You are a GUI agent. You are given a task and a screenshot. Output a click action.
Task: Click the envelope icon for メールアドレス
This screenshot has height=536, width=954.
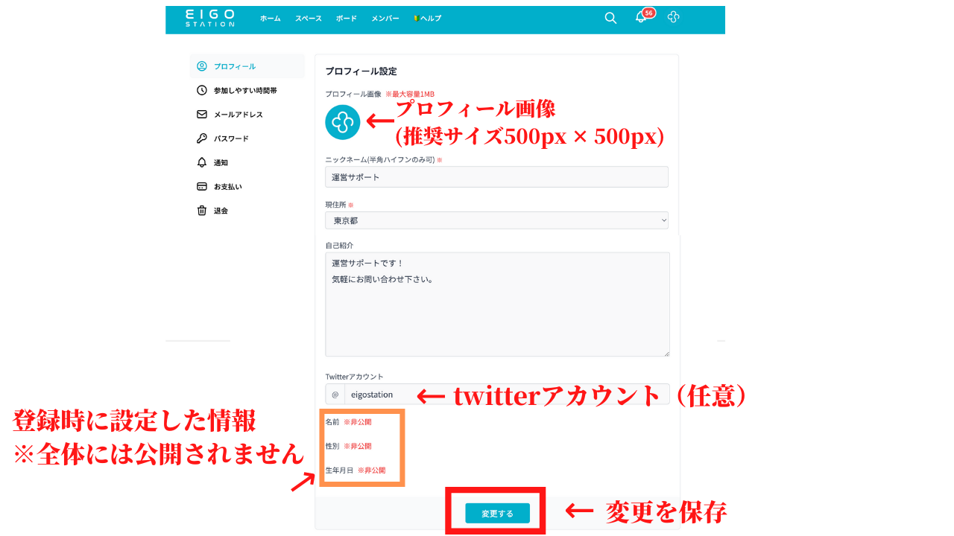tap(202, 115)
